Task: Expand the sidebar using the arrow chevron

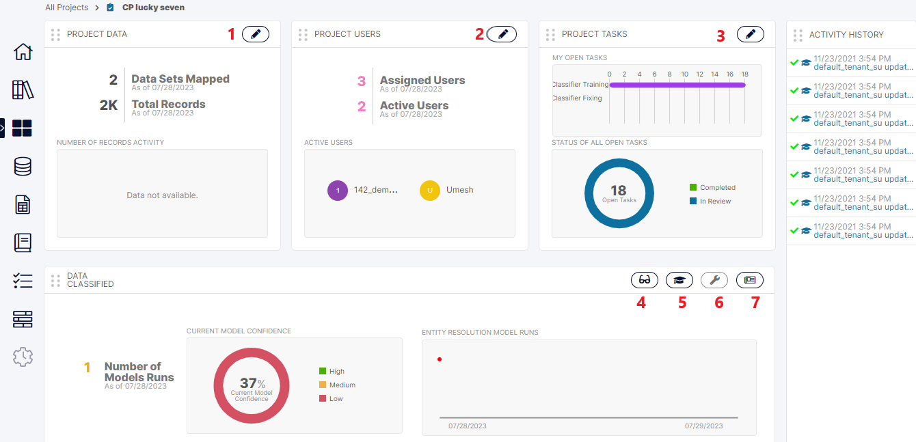Action: pos(3,128)
